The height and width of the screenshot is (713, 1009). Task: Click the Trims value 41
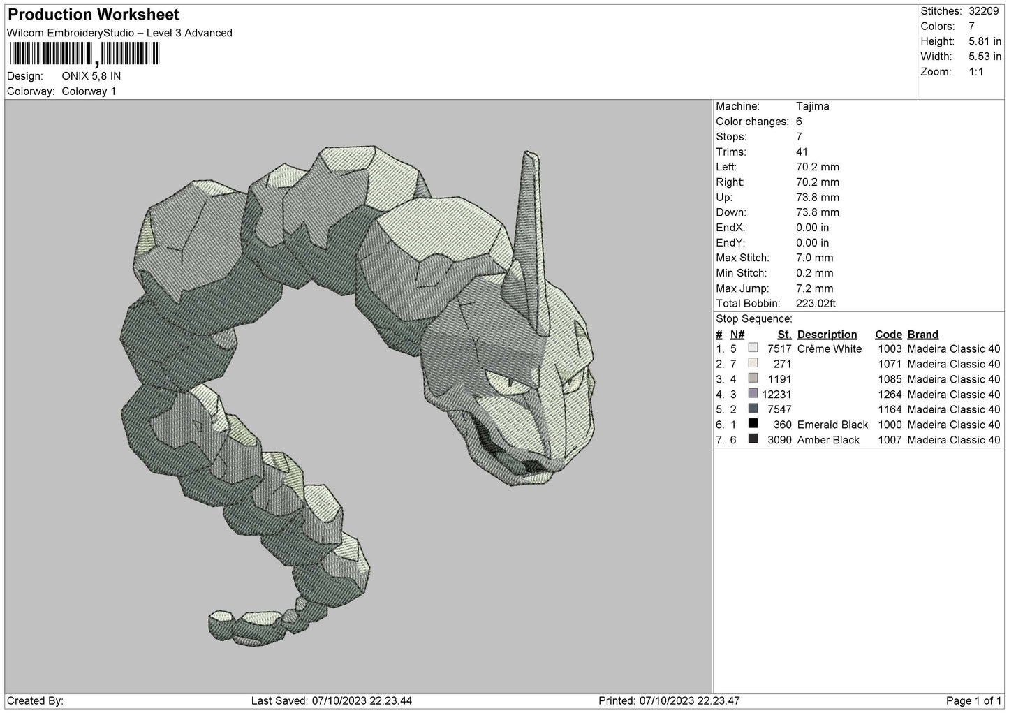coord(802,152)
